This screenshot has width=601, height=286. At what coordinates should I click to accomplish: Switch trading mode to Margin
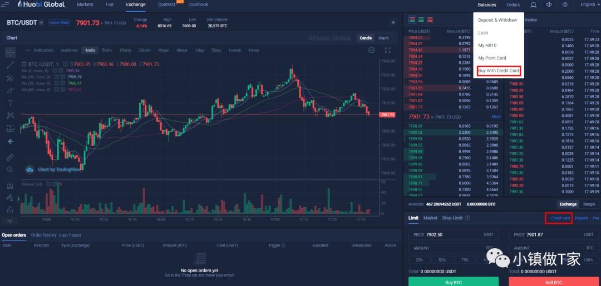[589, 204]
